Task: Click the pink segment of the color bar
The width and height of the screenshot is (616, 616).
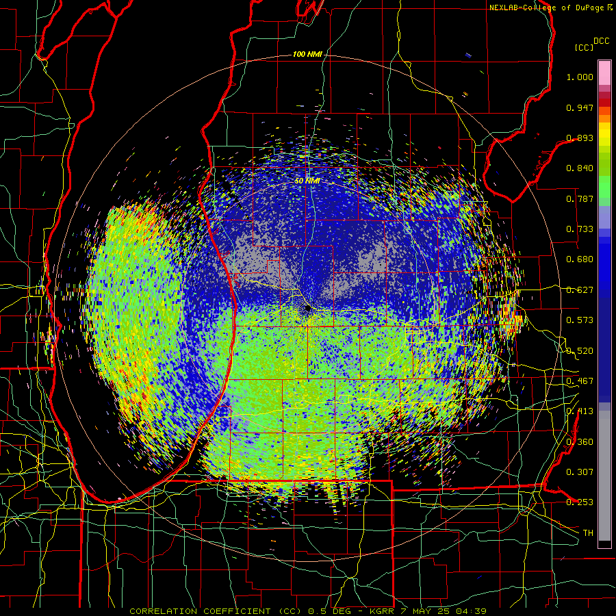Action: 604,73
